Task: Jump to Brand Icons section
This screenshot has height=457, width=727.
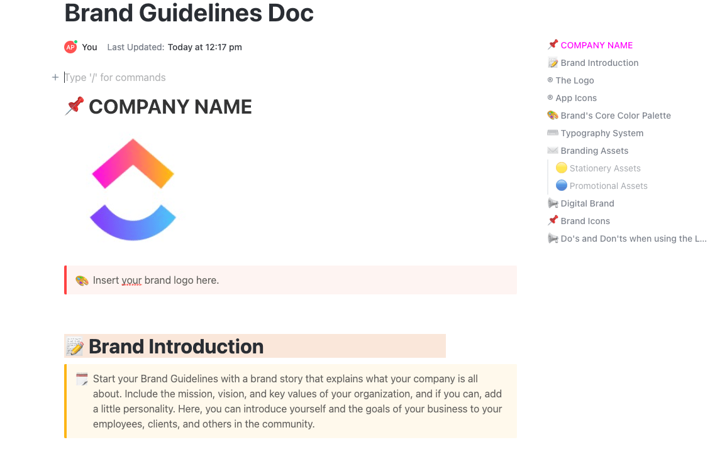Action: tap(585, 221)
